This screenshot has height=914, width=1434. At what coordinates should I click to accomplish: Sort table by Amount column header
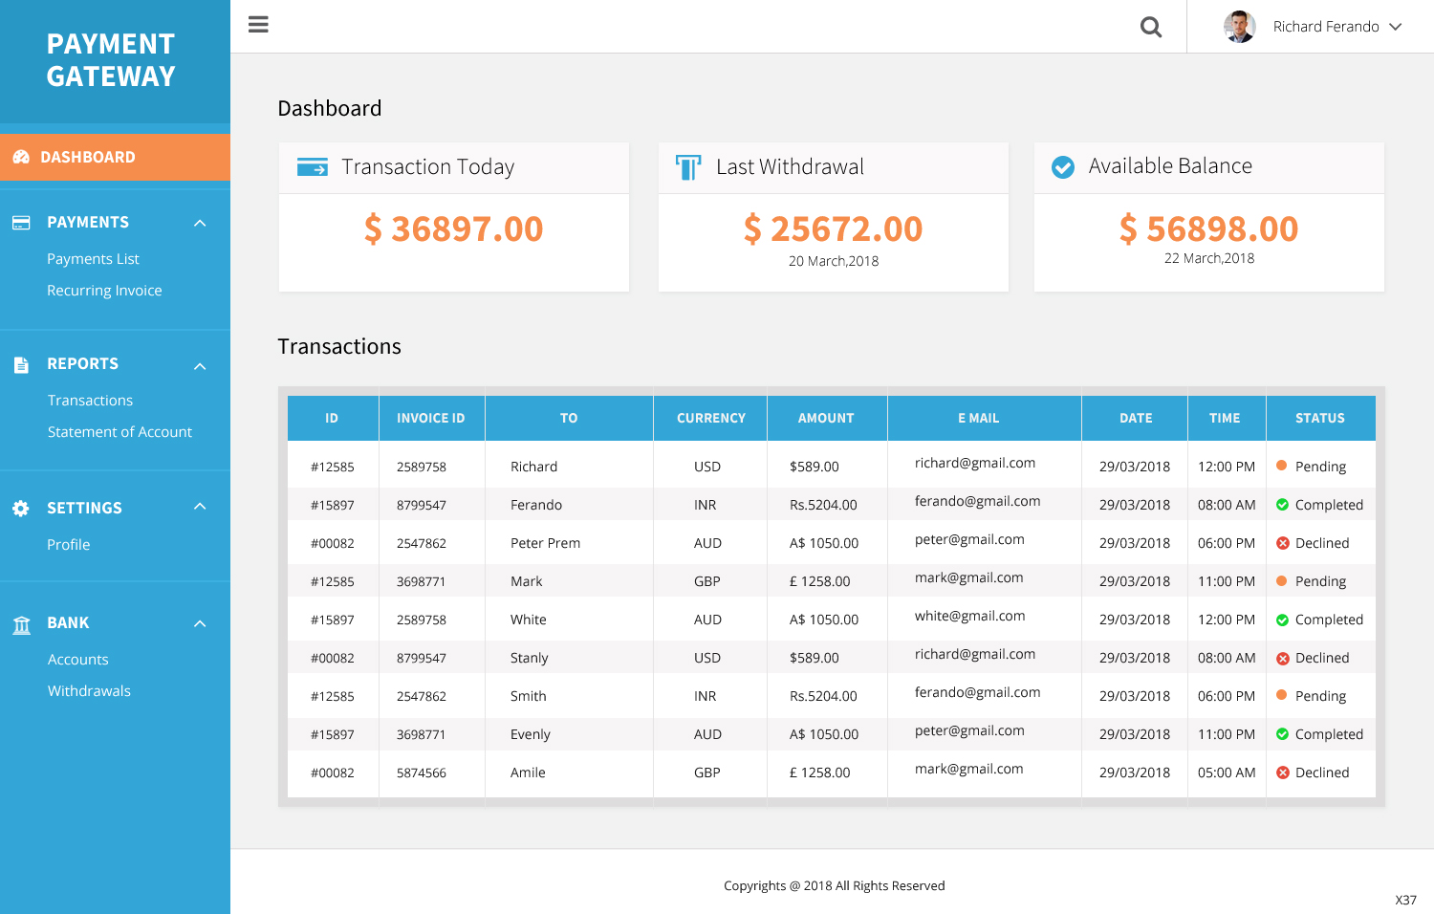826,418
